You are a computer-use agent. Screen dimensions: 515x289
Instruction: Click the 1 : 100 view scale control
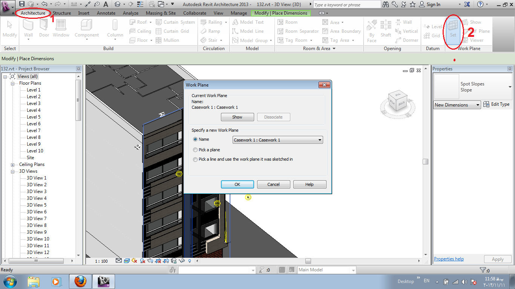(x=101, y=261)
